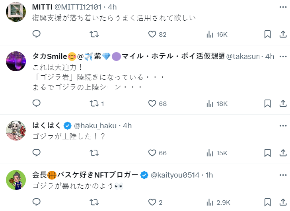Image resolution: width=290 pixels, height=211 pixels.
Task: Like タカSmile's tweet with 68 likes
Action: coord(152,104)
